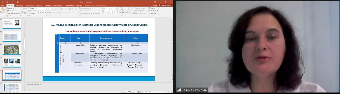Click the Undo arrow icon
The image size is (340, 94).
(x=7, y=2)
